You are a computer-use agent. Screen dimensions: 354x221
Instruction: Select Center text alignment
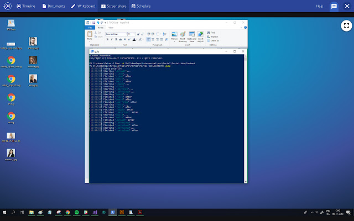[x=153, y=39]
